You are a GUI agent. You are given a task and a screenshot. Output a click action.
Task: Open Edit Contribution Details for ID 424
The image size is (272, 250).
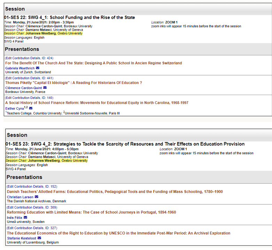tap(29, 58)
